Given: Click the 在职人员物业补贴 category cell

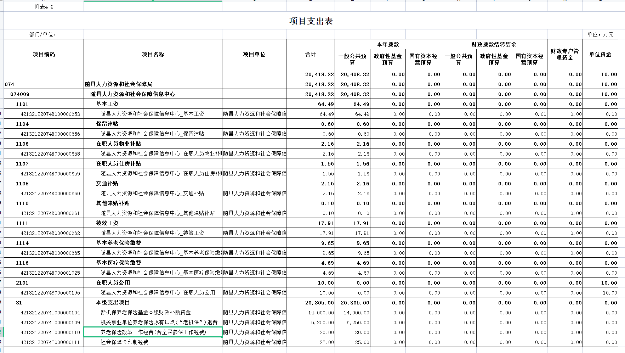Looking at the screenshot, I should [153, 144].
